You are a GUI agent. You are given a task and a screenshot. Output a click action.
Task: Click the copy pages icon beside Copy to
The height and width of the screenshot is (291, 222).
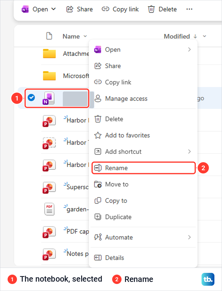point(98,200)
